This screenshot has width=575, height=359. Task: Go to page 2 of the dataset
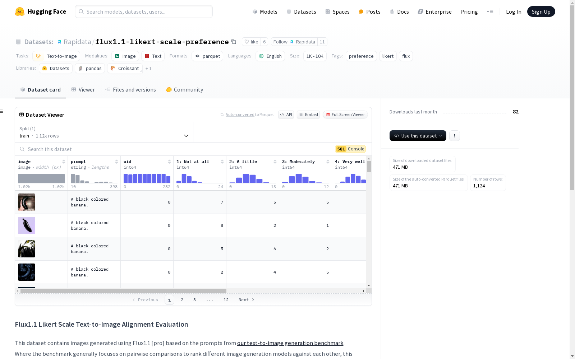coord(182,300)
